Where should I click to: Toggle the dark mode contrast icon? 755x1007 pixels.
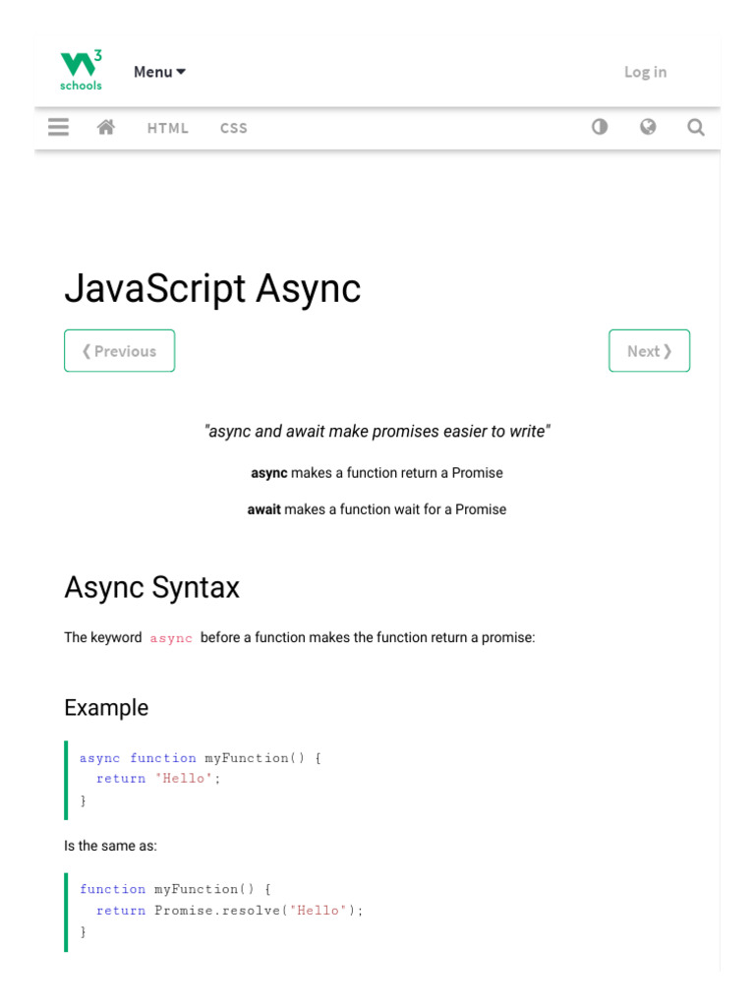[x=600, y=127]
